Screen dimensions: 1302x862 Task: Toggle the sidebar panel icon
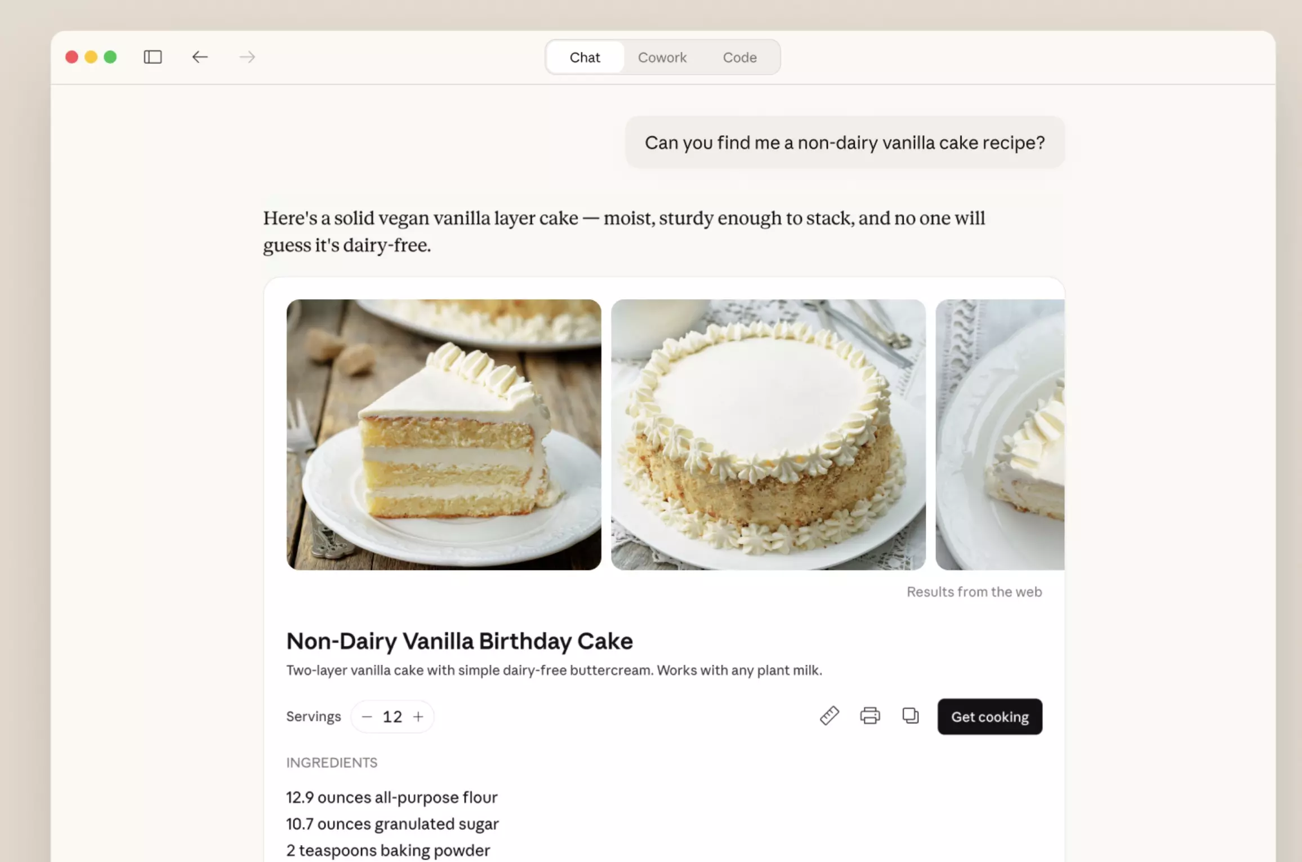153,57
